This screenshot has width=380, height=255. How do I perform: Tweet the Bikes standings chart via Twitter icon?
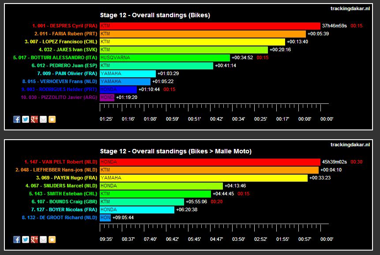click(x=26, y=119)
